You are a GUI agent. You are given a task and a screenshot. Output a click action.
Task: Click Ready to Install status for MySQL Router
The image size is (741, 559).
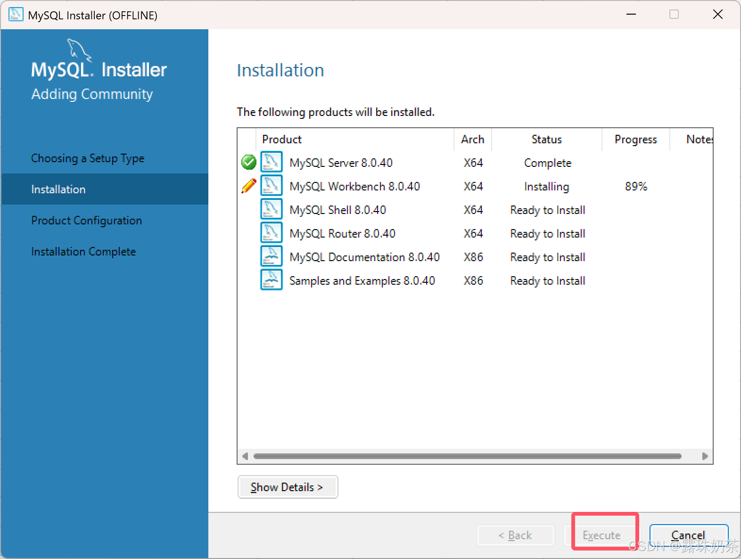(x=547, y=233)
